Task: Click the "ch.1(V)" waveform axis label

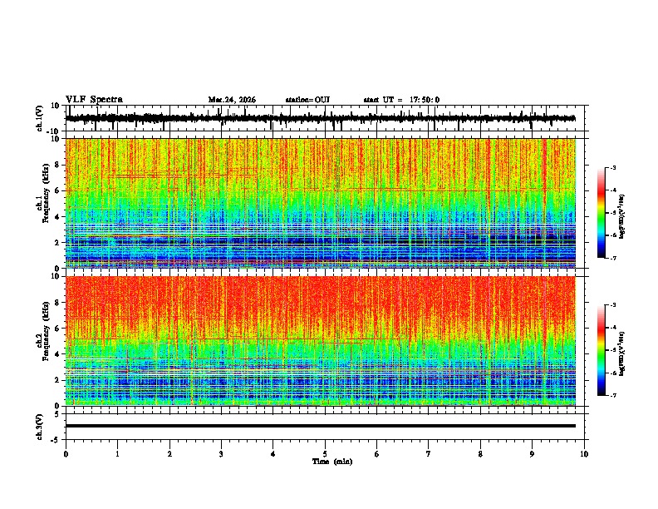Action: pos(40,118)
